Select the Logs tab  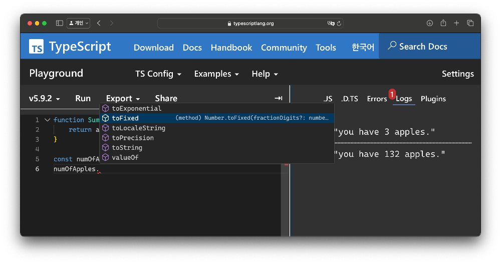[x=404, y=99]
